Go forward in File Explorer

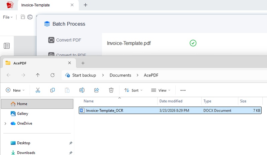(x=23, y=75)
